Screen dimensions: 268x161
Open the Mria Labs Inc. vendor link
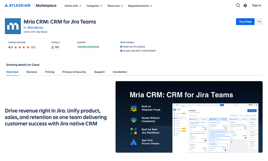point(35,27)
